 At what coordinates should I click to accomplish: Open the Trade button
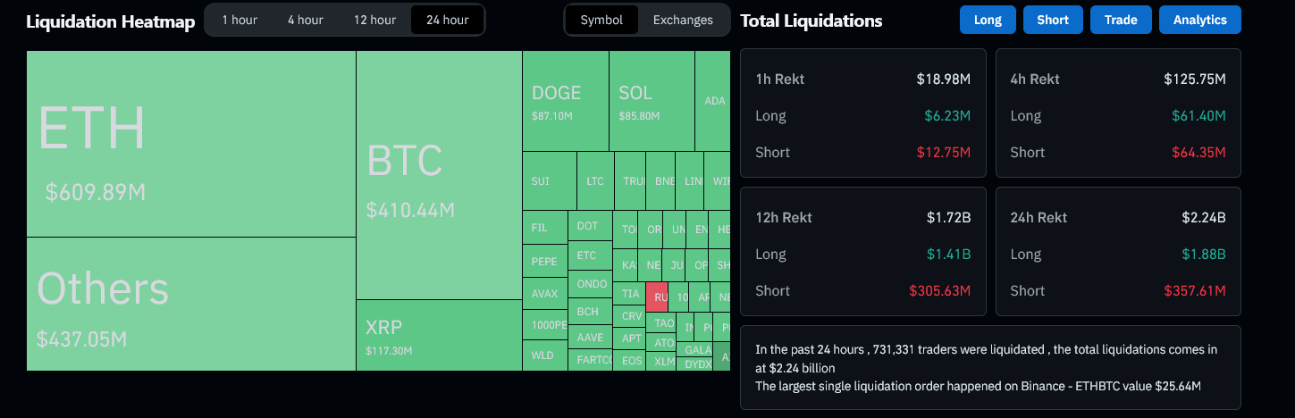[x=1121, y=20]
